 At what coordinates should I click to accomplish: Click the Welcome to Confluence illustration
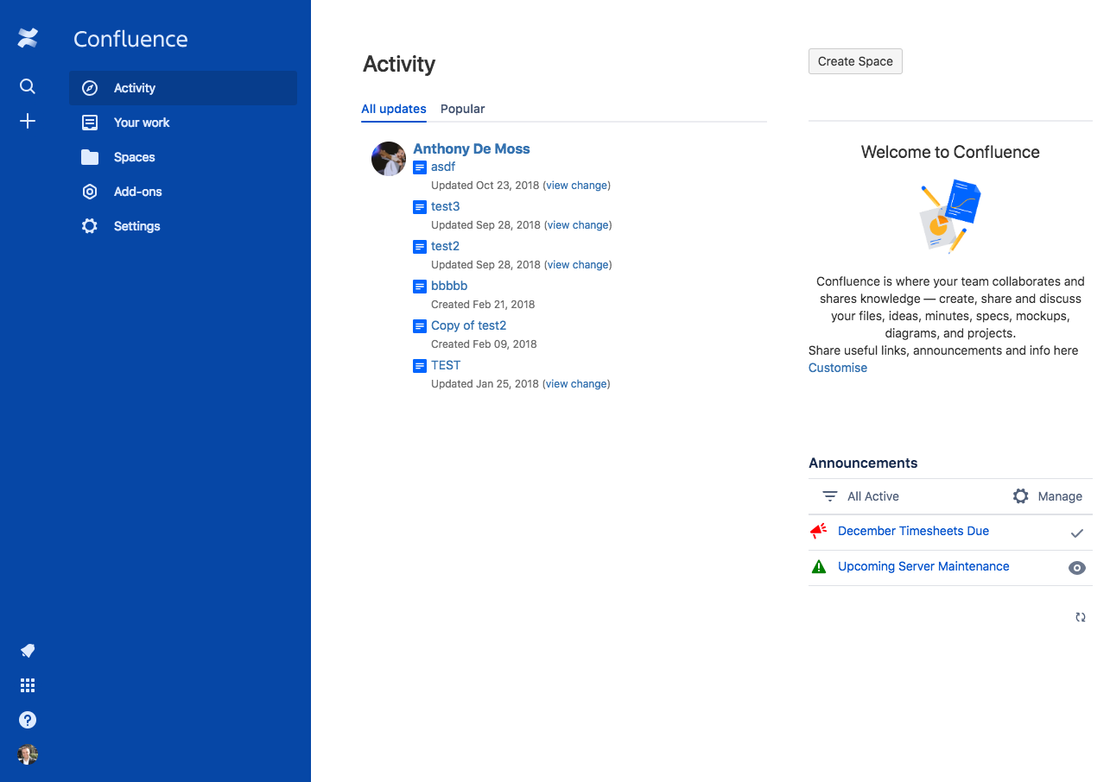950,216
